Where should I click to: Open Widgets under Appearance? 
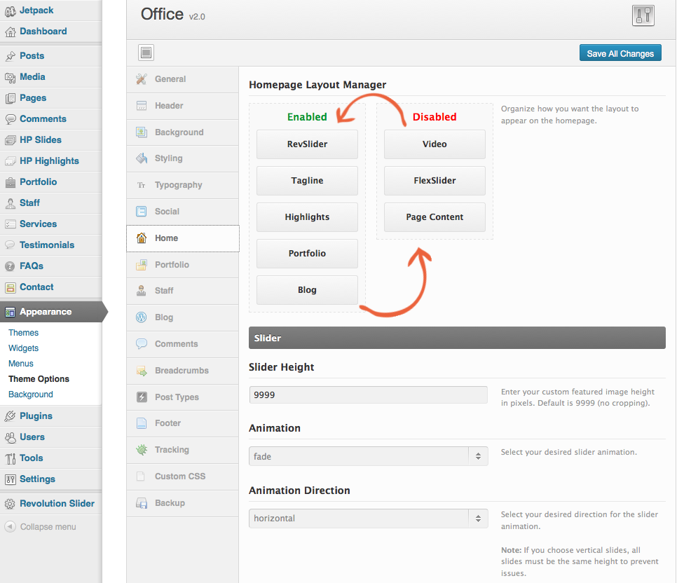pyautogui.click(x=23, y=348)
